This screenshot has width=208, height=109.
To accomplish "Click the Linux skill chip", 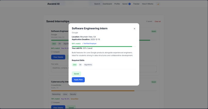I will click(x=65, y=94).
